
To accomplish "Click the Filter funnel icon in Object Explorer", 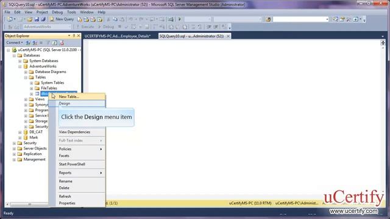I will (x=48, y=43).
